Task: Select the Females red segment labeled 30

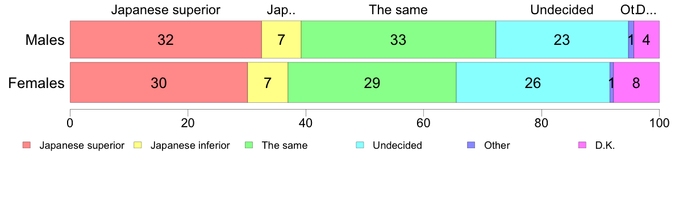Action: click(159, 82)
